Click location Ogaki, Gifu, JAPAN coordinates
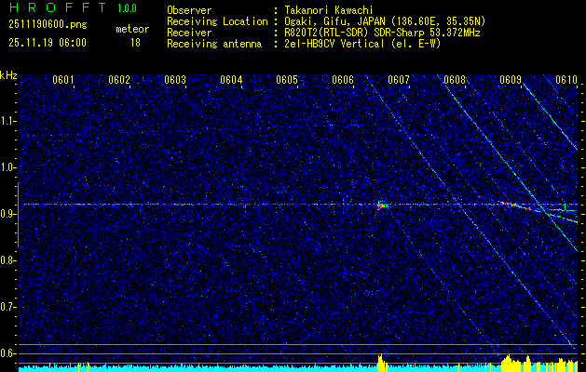The image size is (586, 372). [x=385, y=21]
